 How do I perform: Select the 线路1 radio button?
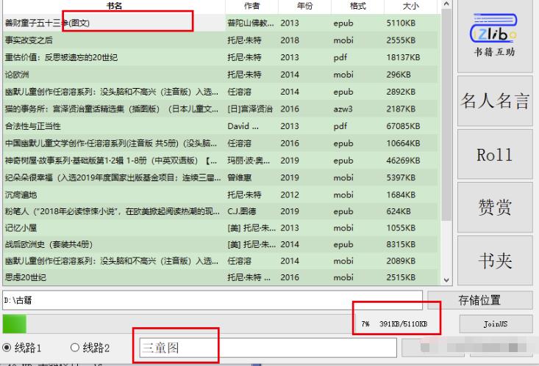pos(8,347)
